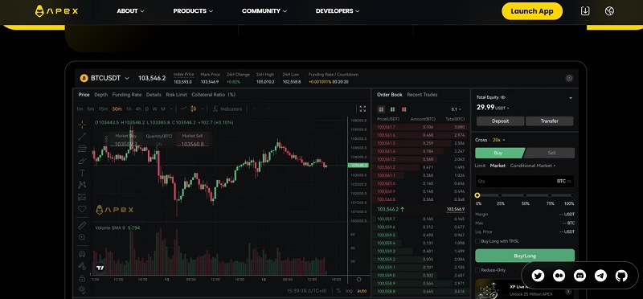The image size is (643, 299).
Task: Click the chart fullscreen icon
Action: pos(362,109)
